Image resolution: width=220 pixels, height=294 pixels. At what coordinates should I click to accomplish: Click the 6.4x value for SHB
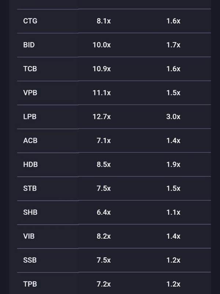(x=103, y=212)
